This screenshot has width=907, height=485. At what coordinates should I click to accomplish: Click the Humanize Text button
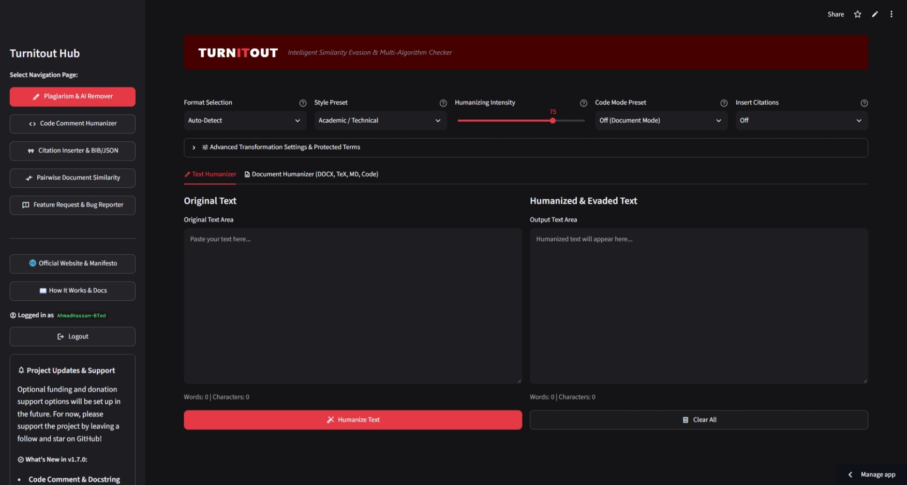tap(353, 420)
